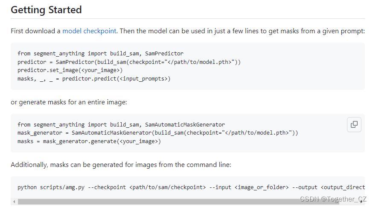Click the Getting Started heading
373x207 pixels.
click(x=46, y=10)
